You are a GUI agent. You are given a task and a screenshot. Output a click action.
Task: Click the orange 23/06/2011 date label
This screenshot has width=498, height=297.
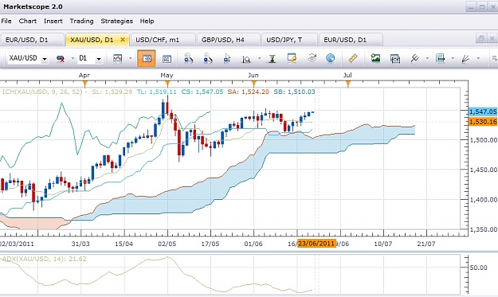click(x=316, y=244)
